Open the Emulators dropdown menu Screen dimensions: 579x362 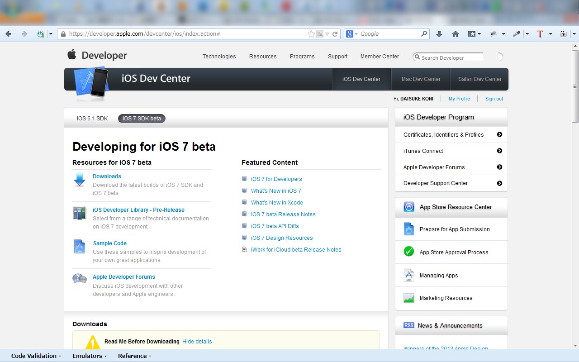tap(90, 356)
